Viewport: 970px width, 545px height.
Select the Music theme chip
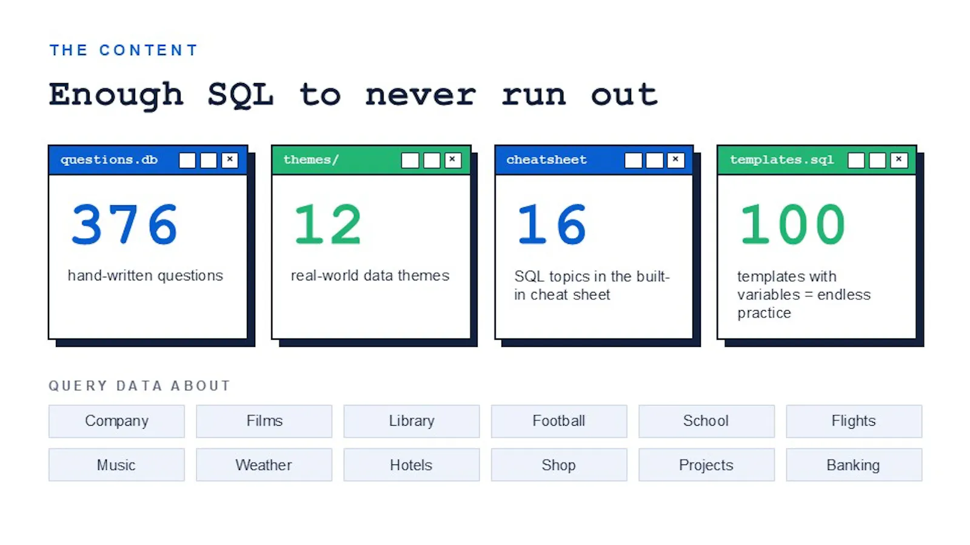coord(116,465)
